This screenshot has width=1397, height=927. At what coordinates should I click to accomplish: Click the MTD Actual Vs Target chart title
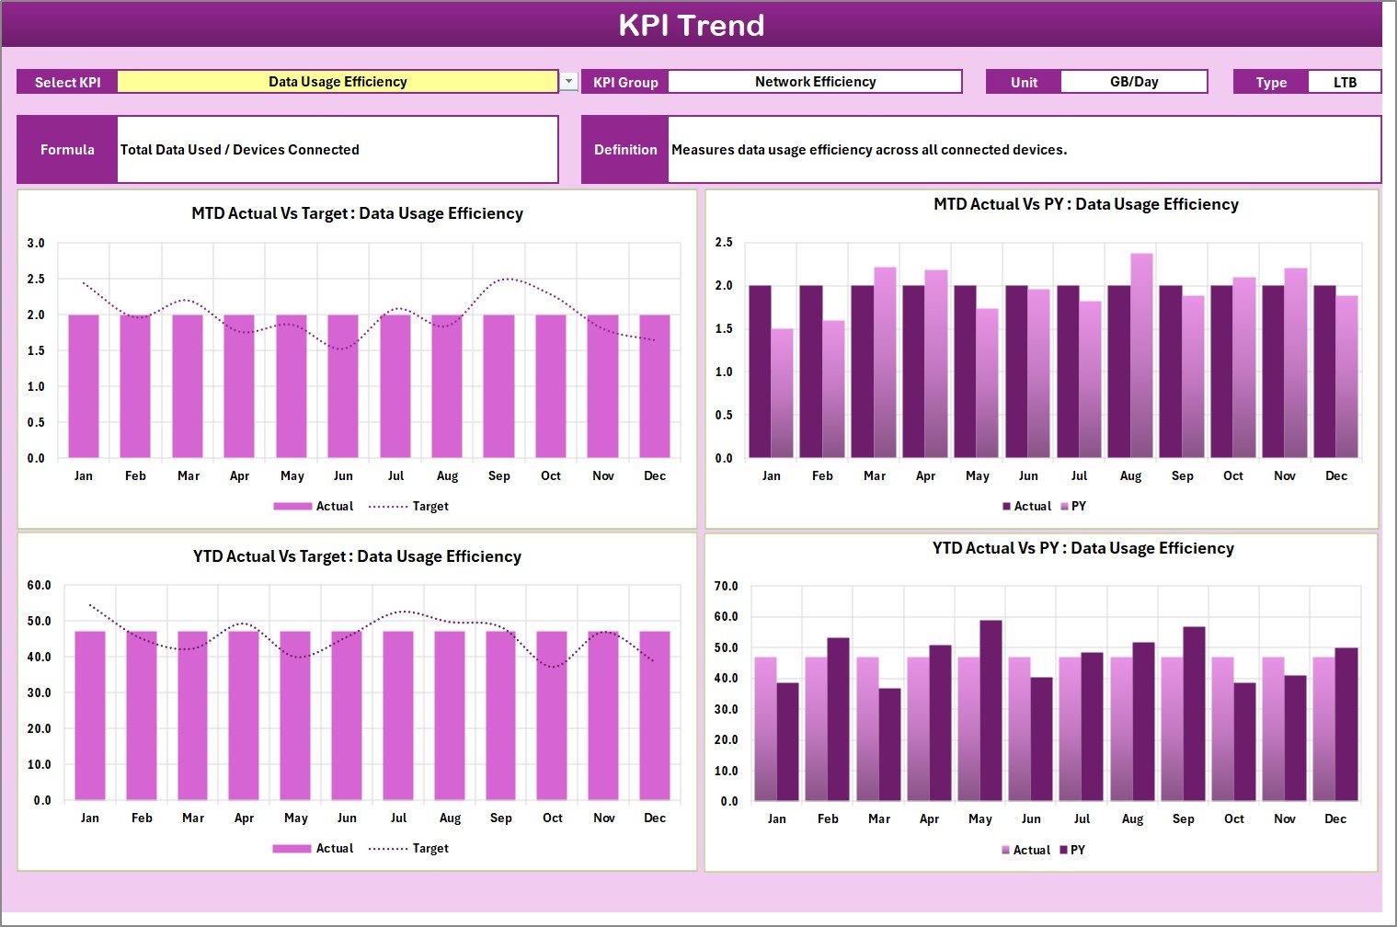click(356, 212)
